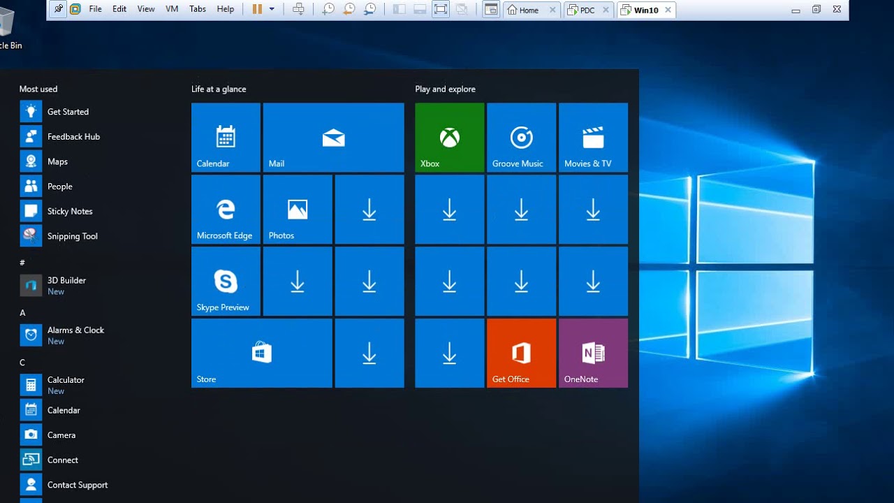
Task: Launch the green Xbox tile
Action: point(449,138)
